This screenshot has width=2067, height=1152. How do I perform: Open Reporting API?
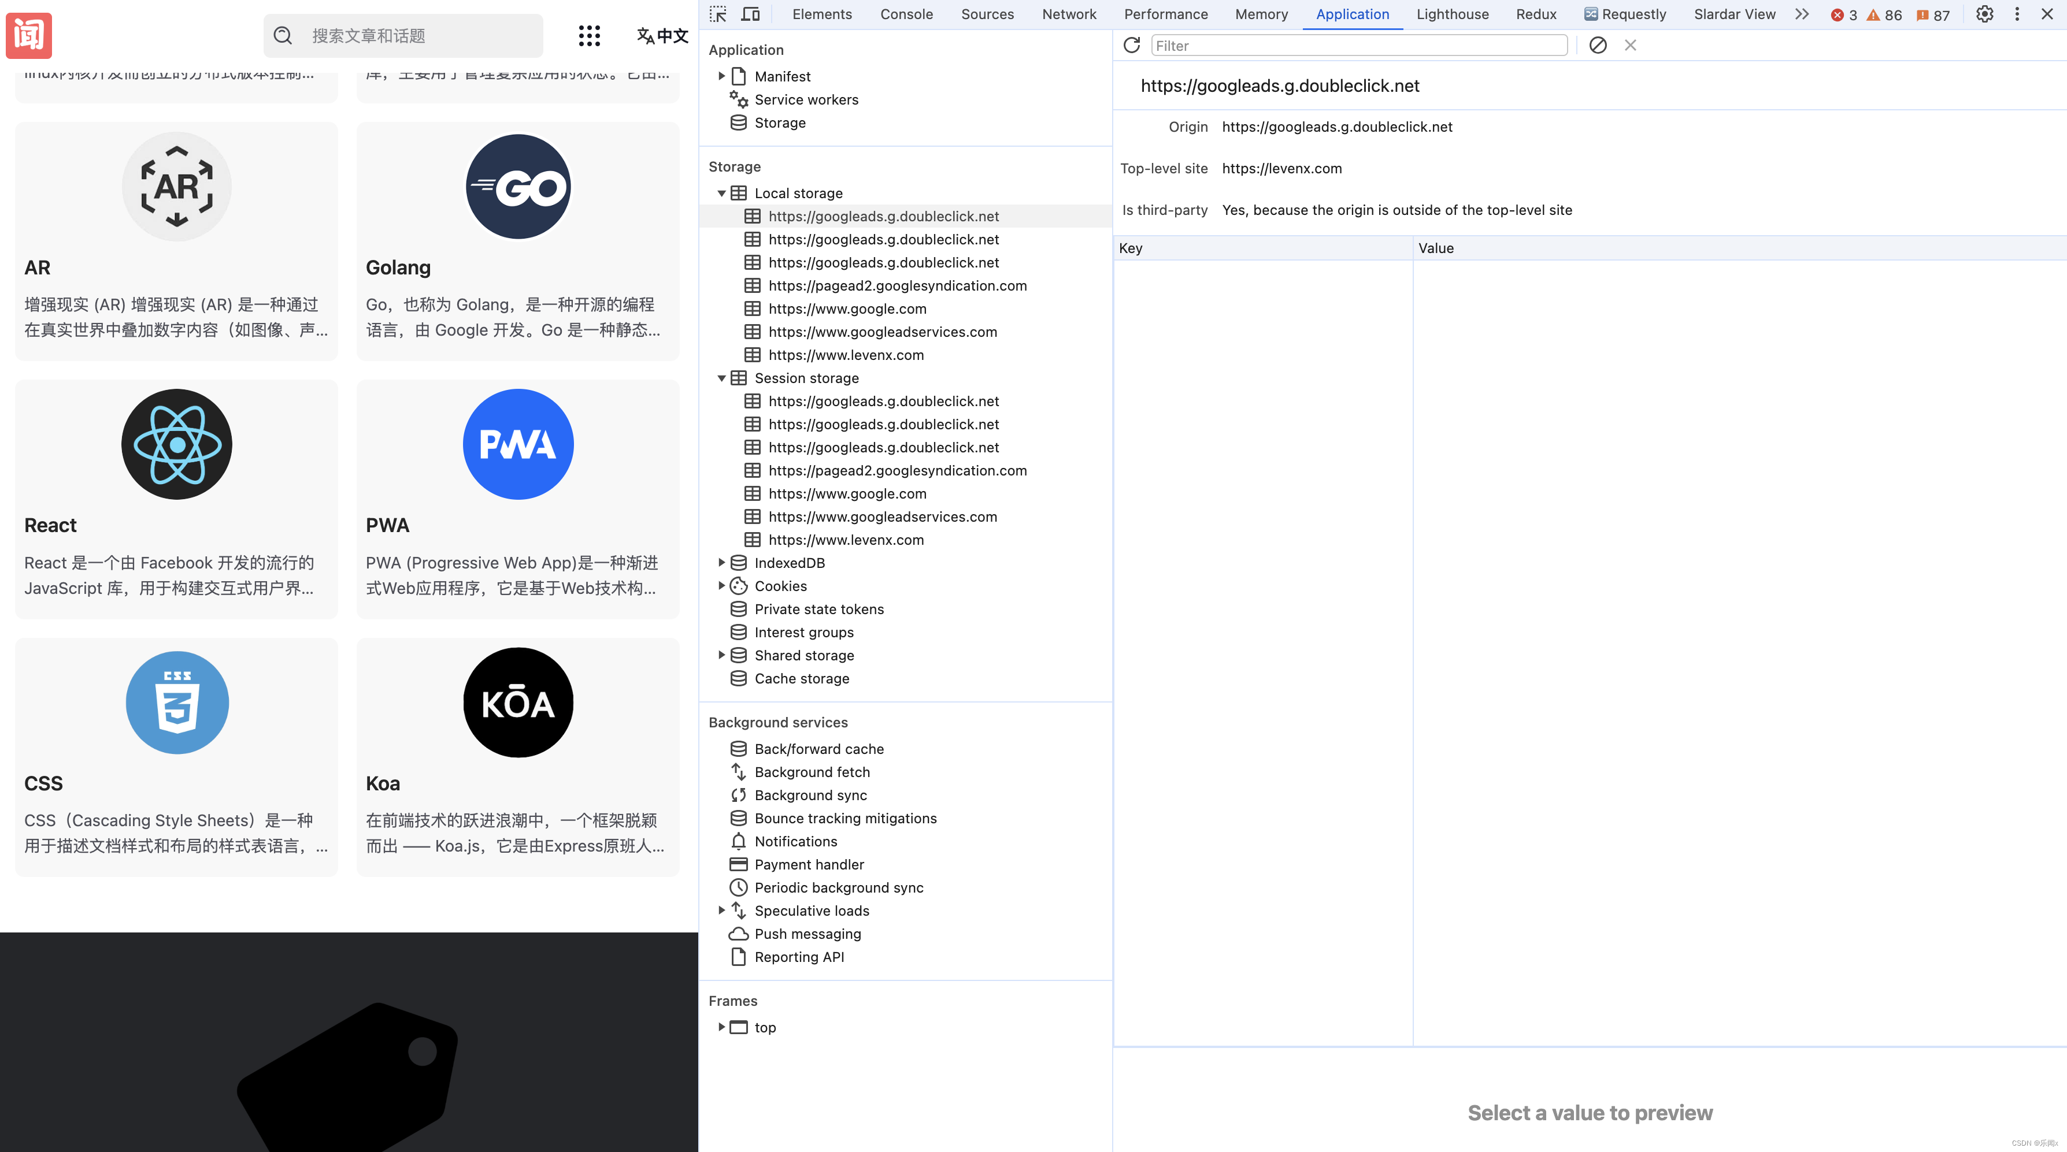(798, 957)
